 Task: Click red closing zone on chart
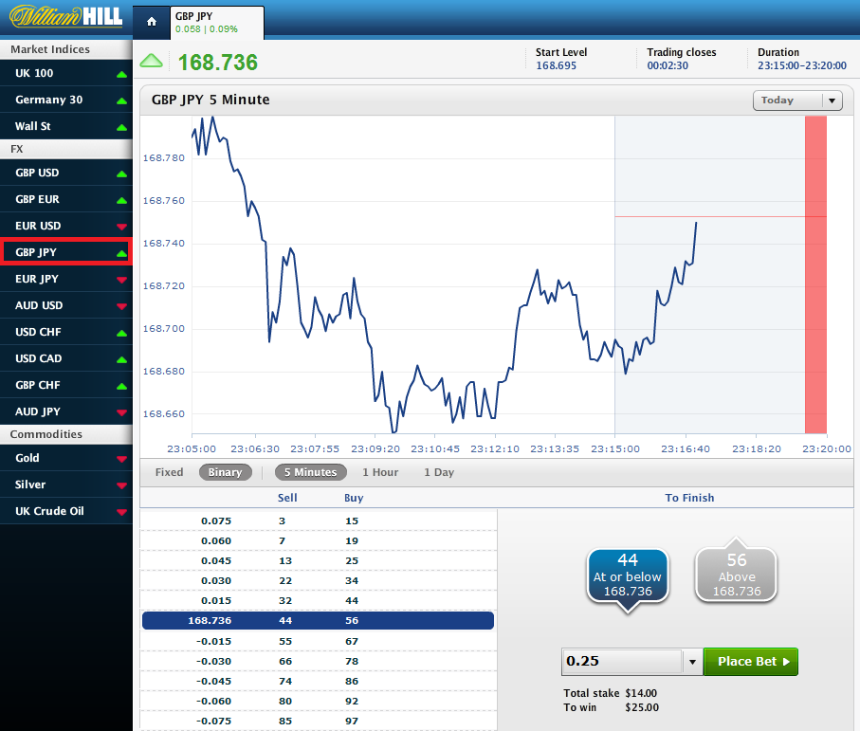tap(815, 275)
